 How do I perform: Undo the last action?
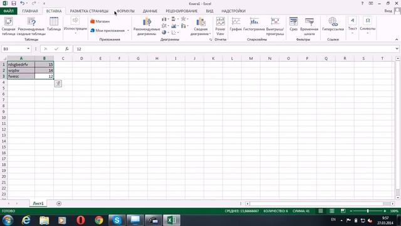23,3
